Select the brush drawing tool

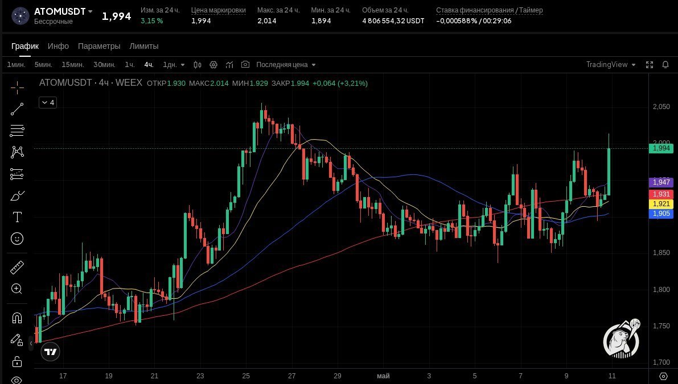17,195
